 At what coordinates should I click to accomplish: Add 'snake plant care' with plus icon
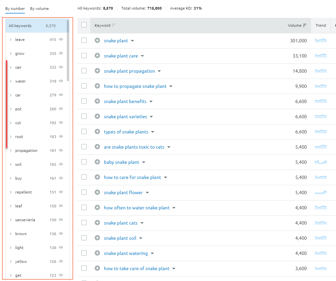97,55
